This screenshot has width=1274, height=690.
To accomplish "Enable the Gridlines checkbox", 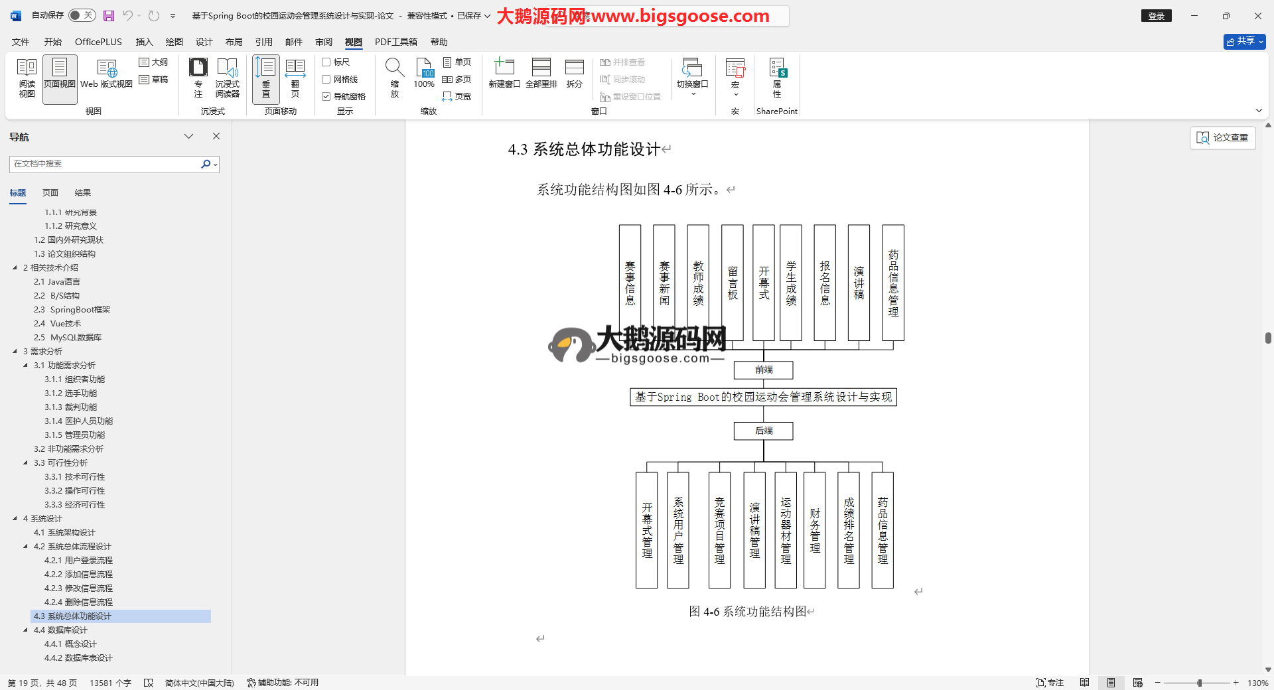I will click(x=326, y=79).
